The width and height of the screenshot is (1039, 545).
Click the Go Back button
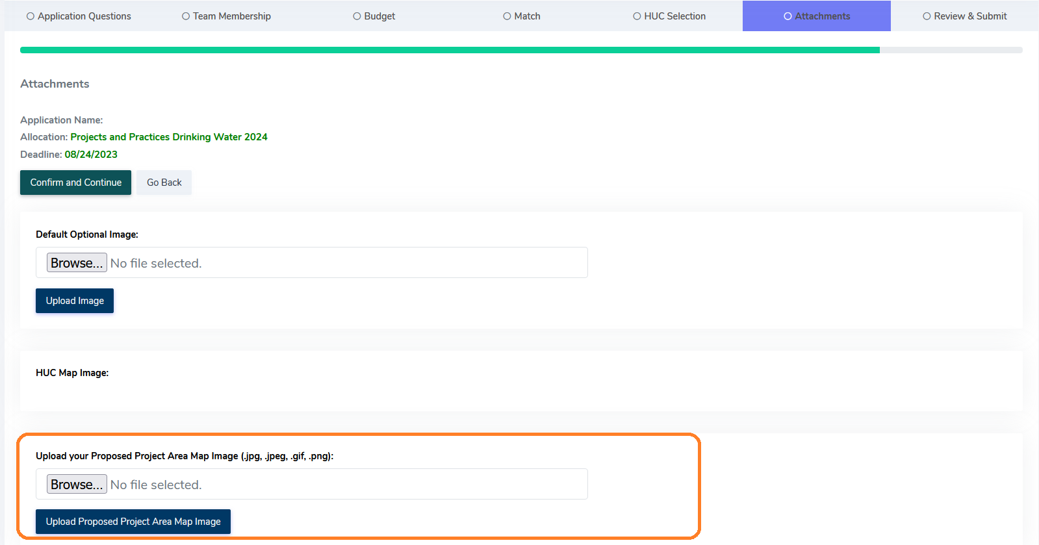pos(164,183)
